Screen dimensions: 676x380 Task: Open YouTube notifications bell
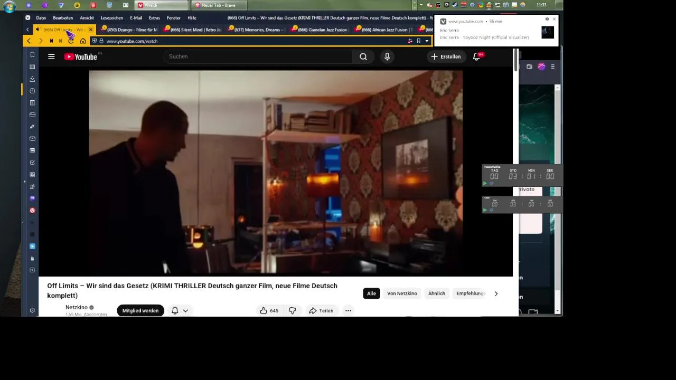(476, 56)
